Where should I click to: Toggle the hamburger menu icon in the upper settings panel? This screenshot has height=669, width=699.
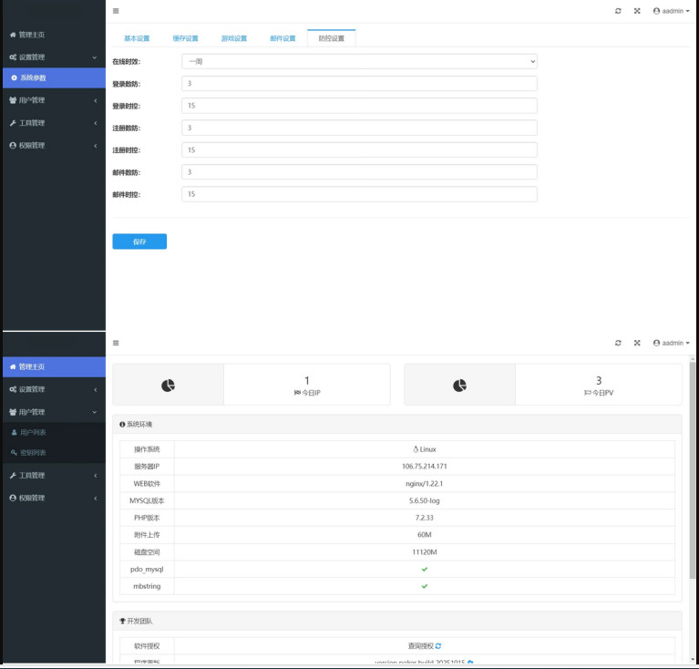point(116,11)
